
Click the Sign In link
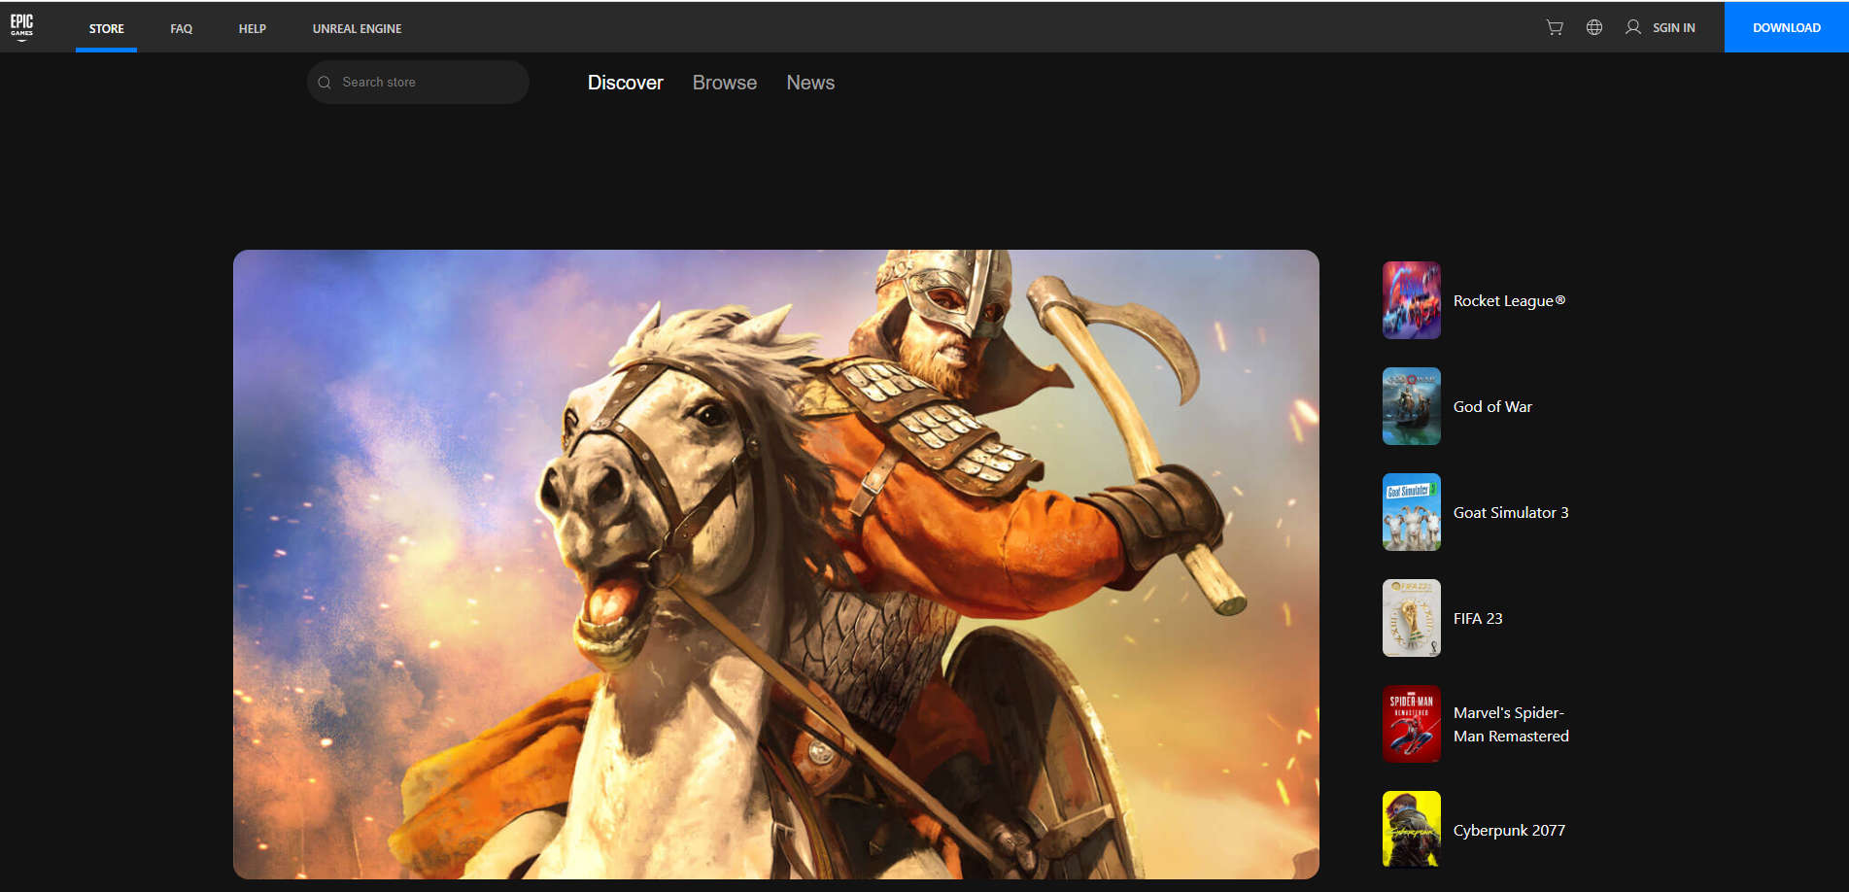click(1674, 28)
